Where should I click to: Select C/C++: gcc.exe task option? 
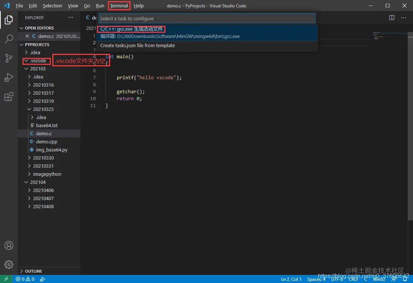point(207,32)
